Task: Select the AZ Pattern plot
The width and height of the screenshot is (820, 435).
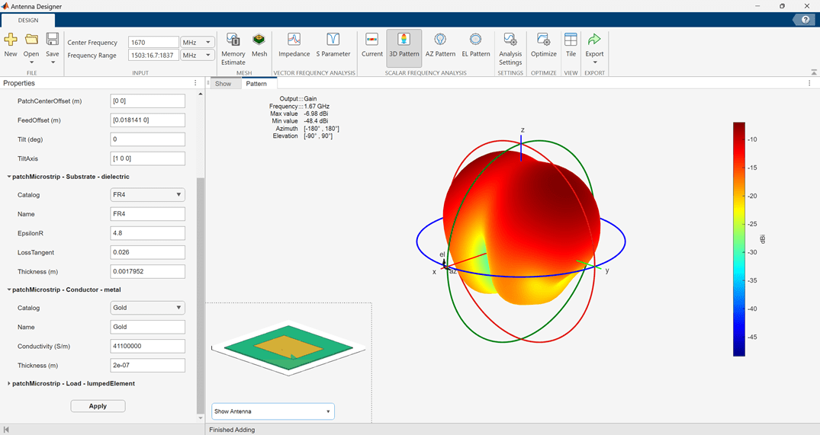Action: (x=440, y=44)
